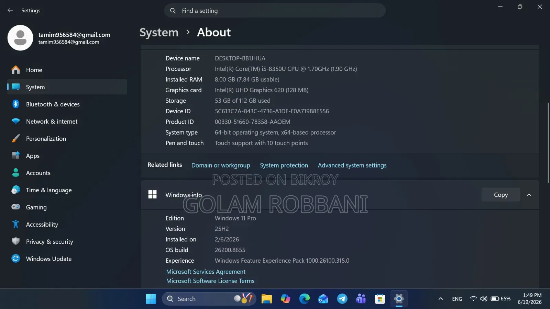Open Gaming settings label
This screenshot has height=309, width=550.
tap(36, 207)
